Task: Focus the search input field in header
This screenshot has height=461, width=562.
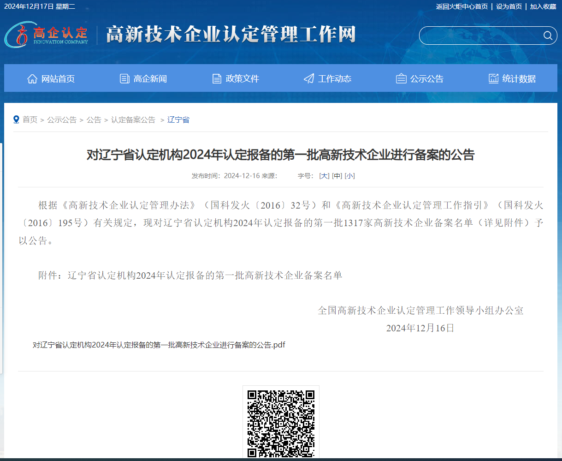Action: coord(479,36)
